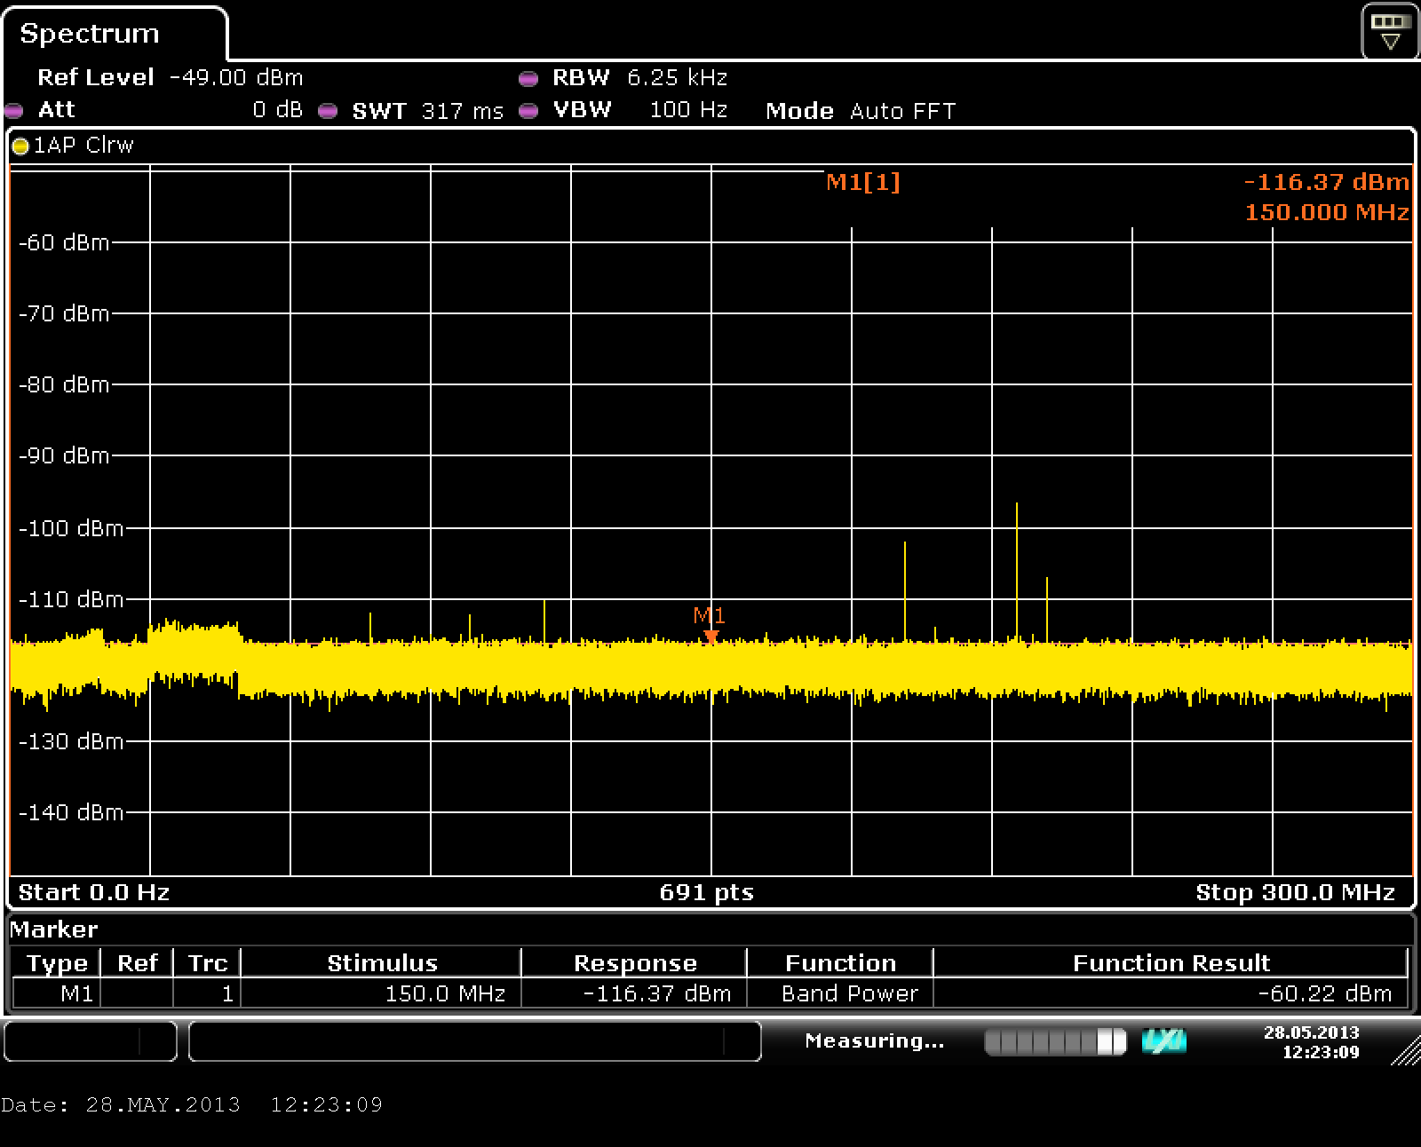Click the purple indicator dot beside RBW
Viewport: 1421px width, 1147px height.
(x=528, y=78)
